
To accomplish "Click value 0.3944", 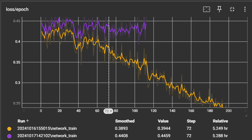I will point(164,129).
